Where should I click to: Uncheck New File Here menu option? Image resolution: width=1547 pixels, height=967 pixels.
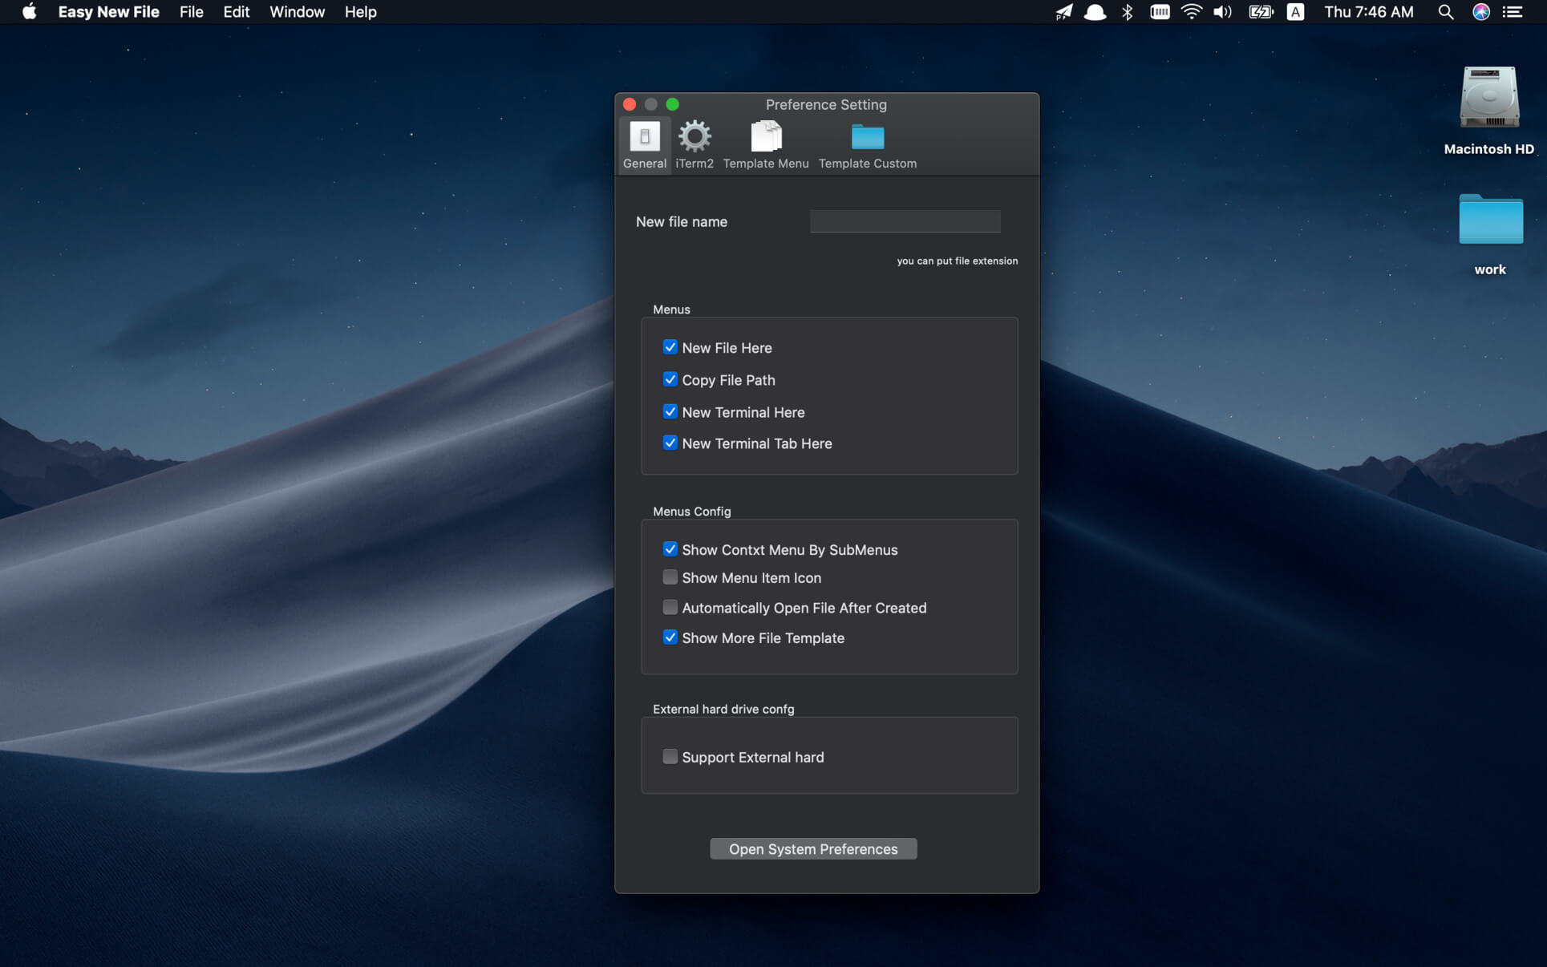(670, 347)
